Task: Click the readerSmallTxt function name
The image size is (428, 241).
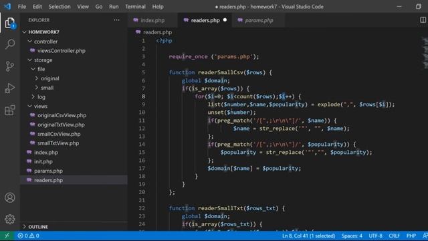Action: pos(221,208)
